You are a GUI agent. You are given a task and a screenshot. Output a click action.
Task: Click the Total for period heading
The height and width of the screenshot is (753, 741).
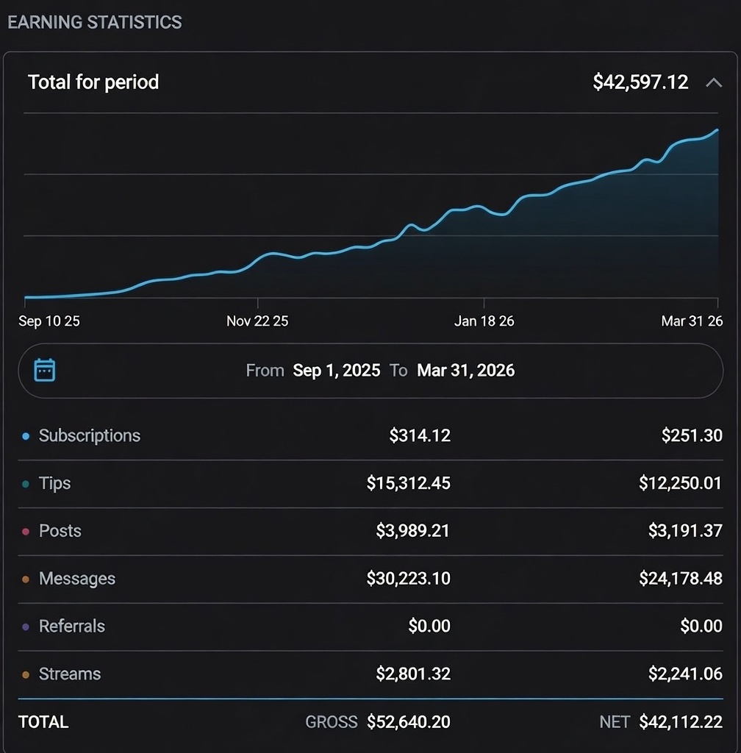pos(93,82)
